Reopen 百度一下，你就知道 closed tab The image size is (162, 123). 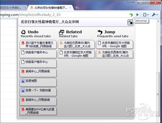pyautogui.click(x=38, y=92)
